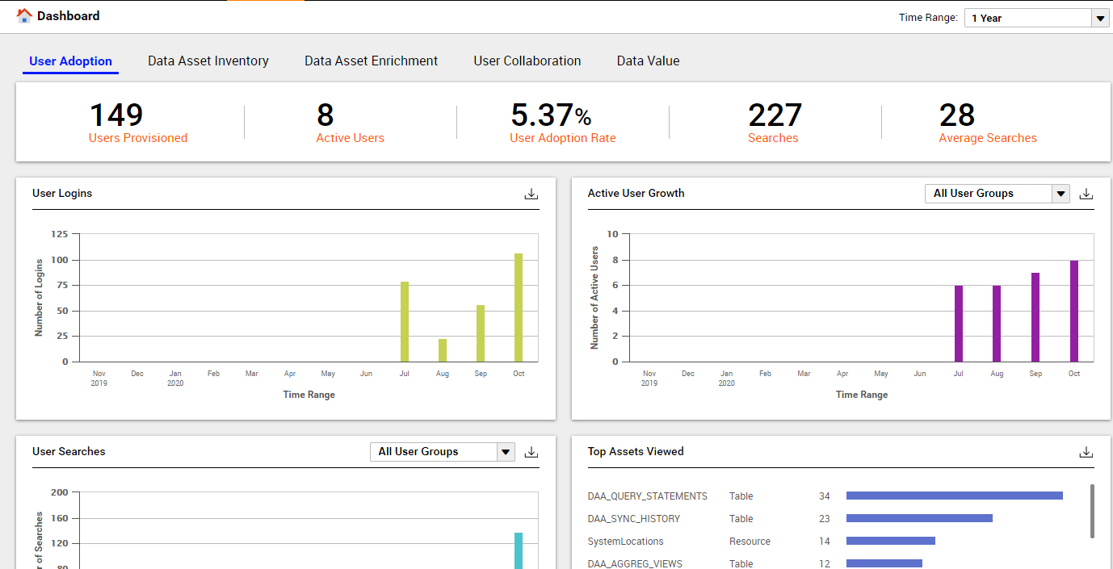Click the 227 Searches metric
1113x569 pixels.
(774, 123)
